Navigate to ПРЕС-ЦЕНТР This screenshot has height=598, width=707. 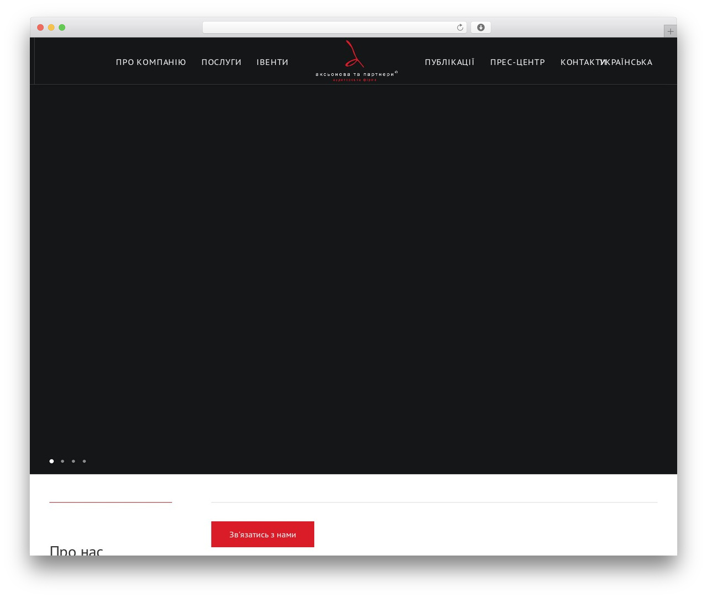coord(518,62)
